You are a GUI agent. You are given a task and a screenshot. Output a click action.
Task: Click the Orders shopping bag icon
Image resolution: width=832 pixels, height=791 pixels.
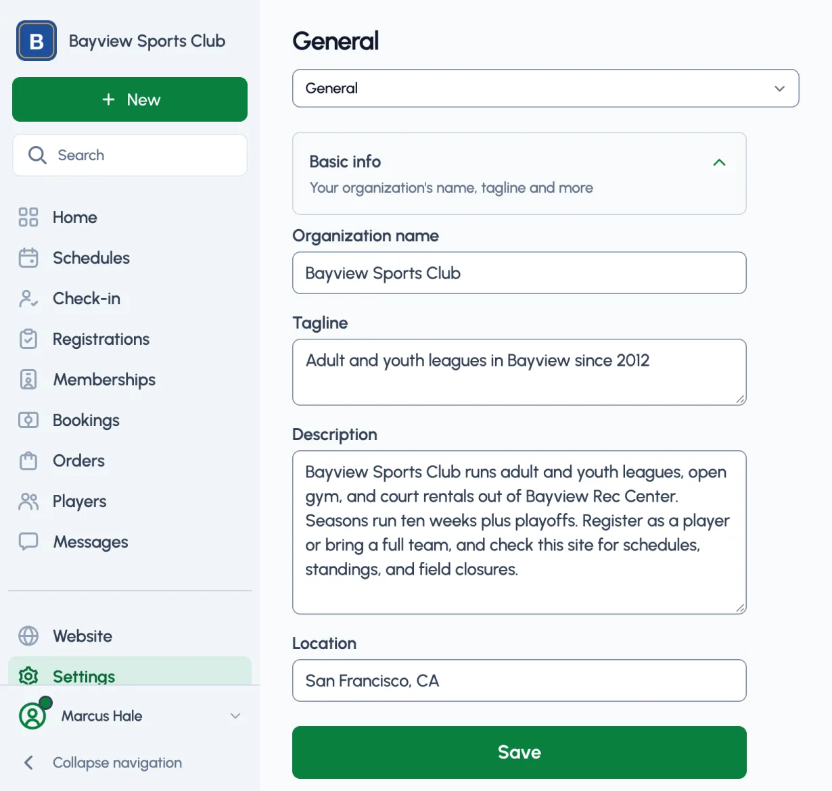click(28, 460)
